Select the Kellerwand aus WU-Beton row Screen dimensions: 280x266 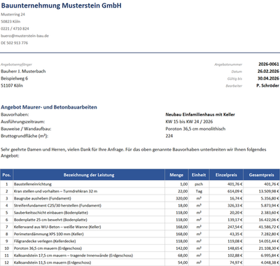point(140,227)
